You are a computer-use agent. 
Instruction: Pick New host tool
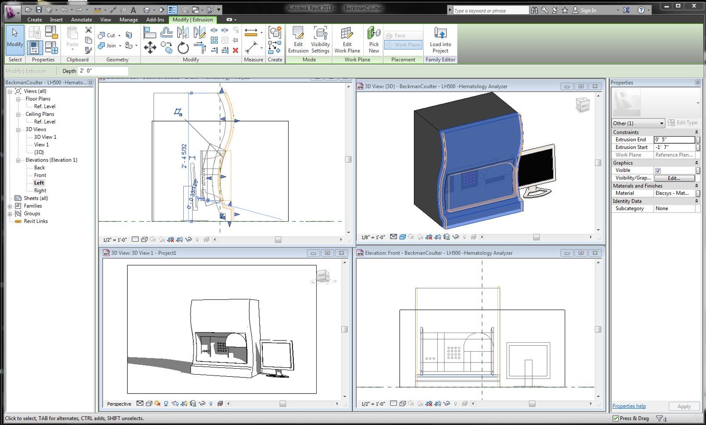[x=374, y=39]
